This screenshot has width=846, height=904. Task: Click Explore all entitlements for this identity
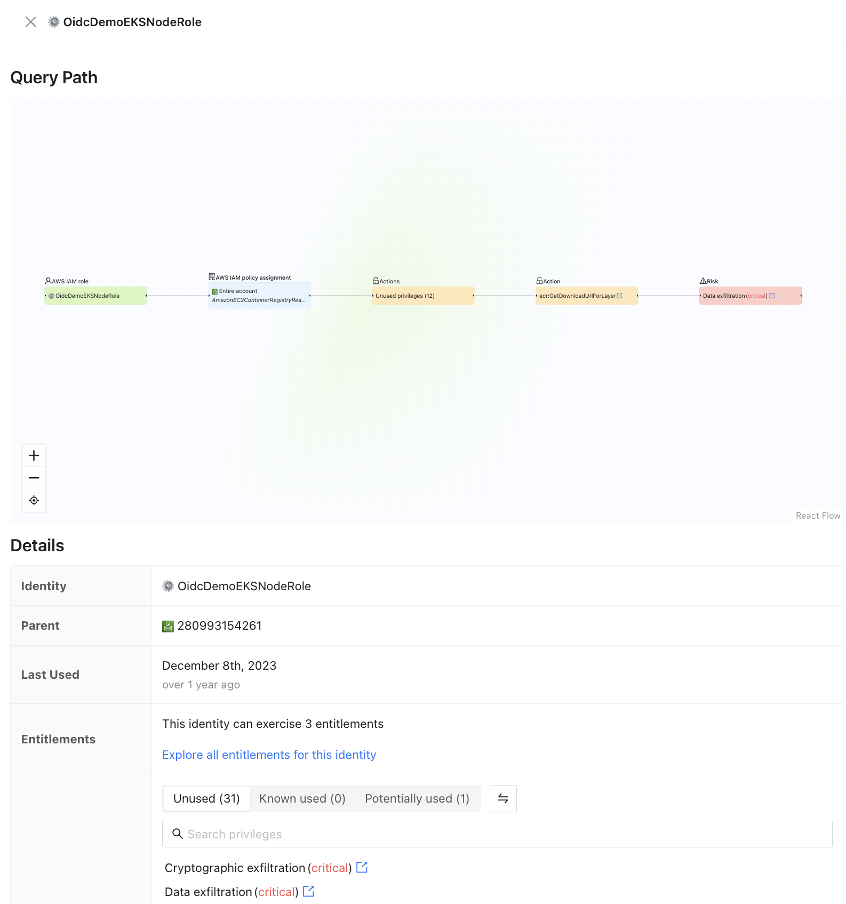pyautogui.click(x=269, y=755)
